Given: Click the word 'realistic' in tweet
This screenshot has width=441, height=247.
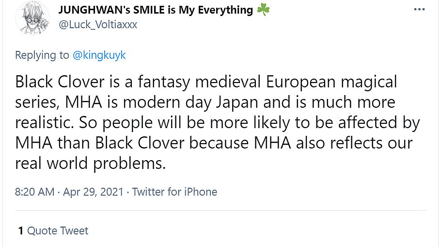Looking at the screenshot, I should pos(42,123).
